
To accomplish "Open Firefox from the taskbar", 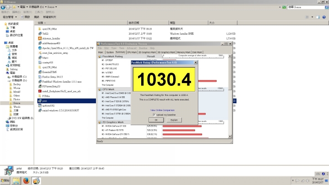I will tap(26, 180).
